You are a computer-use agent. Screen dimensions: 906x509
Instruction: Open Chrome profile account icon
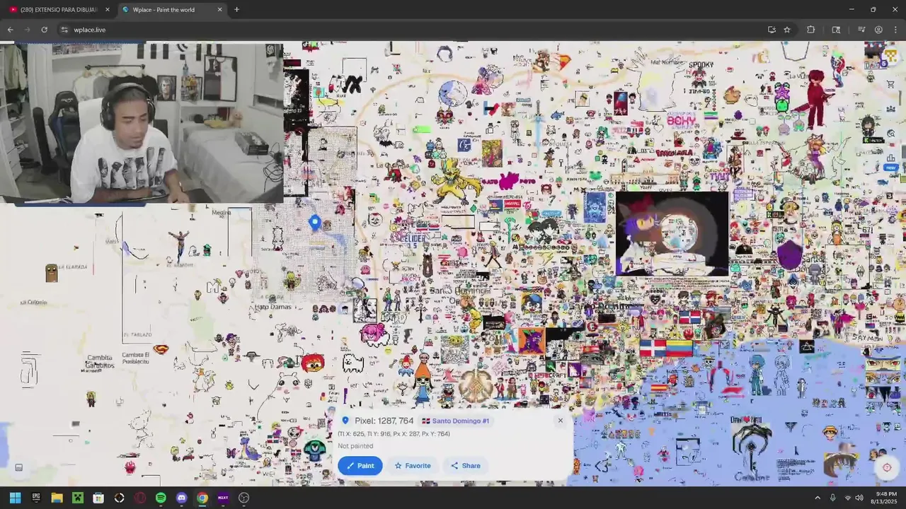click(878, 30)
